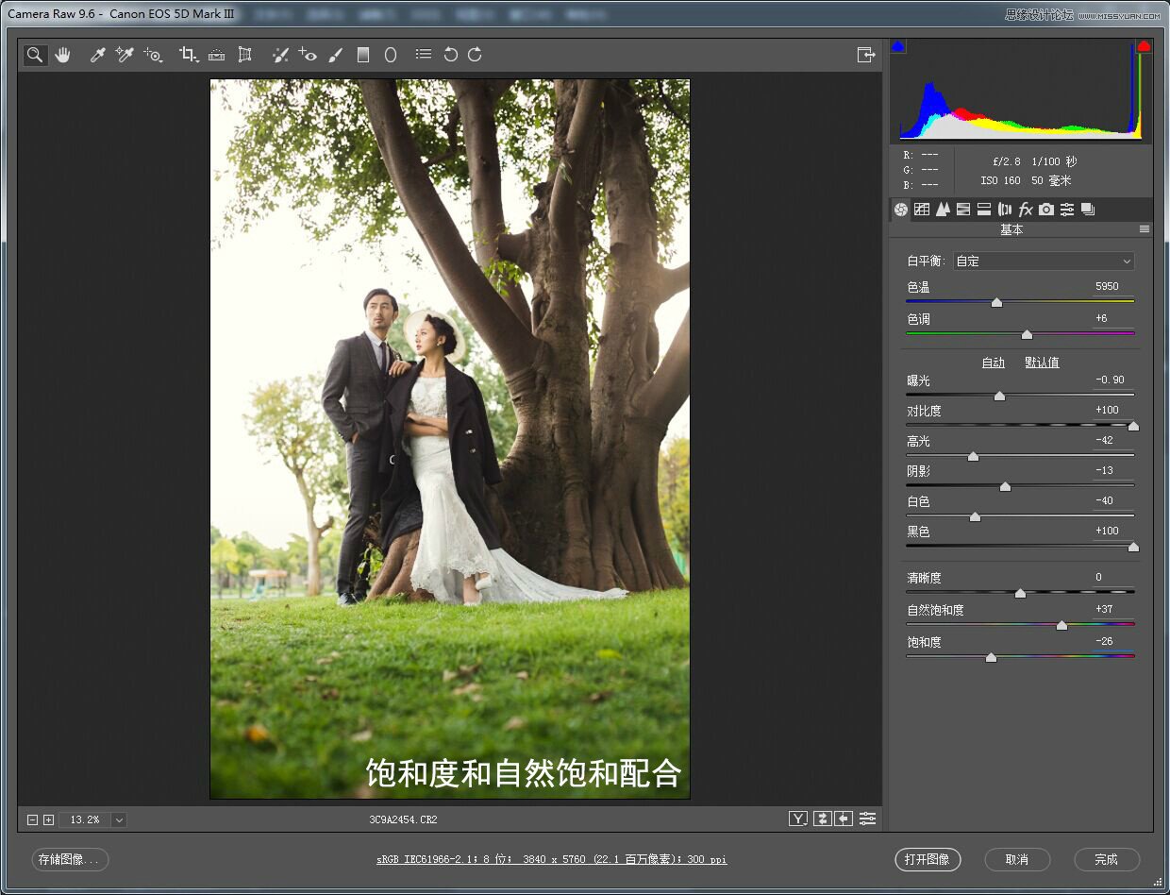1170x895 pixels.
Task: Open the Effects fx tab
Action: pyautogui.click(x=1026, y=210)
